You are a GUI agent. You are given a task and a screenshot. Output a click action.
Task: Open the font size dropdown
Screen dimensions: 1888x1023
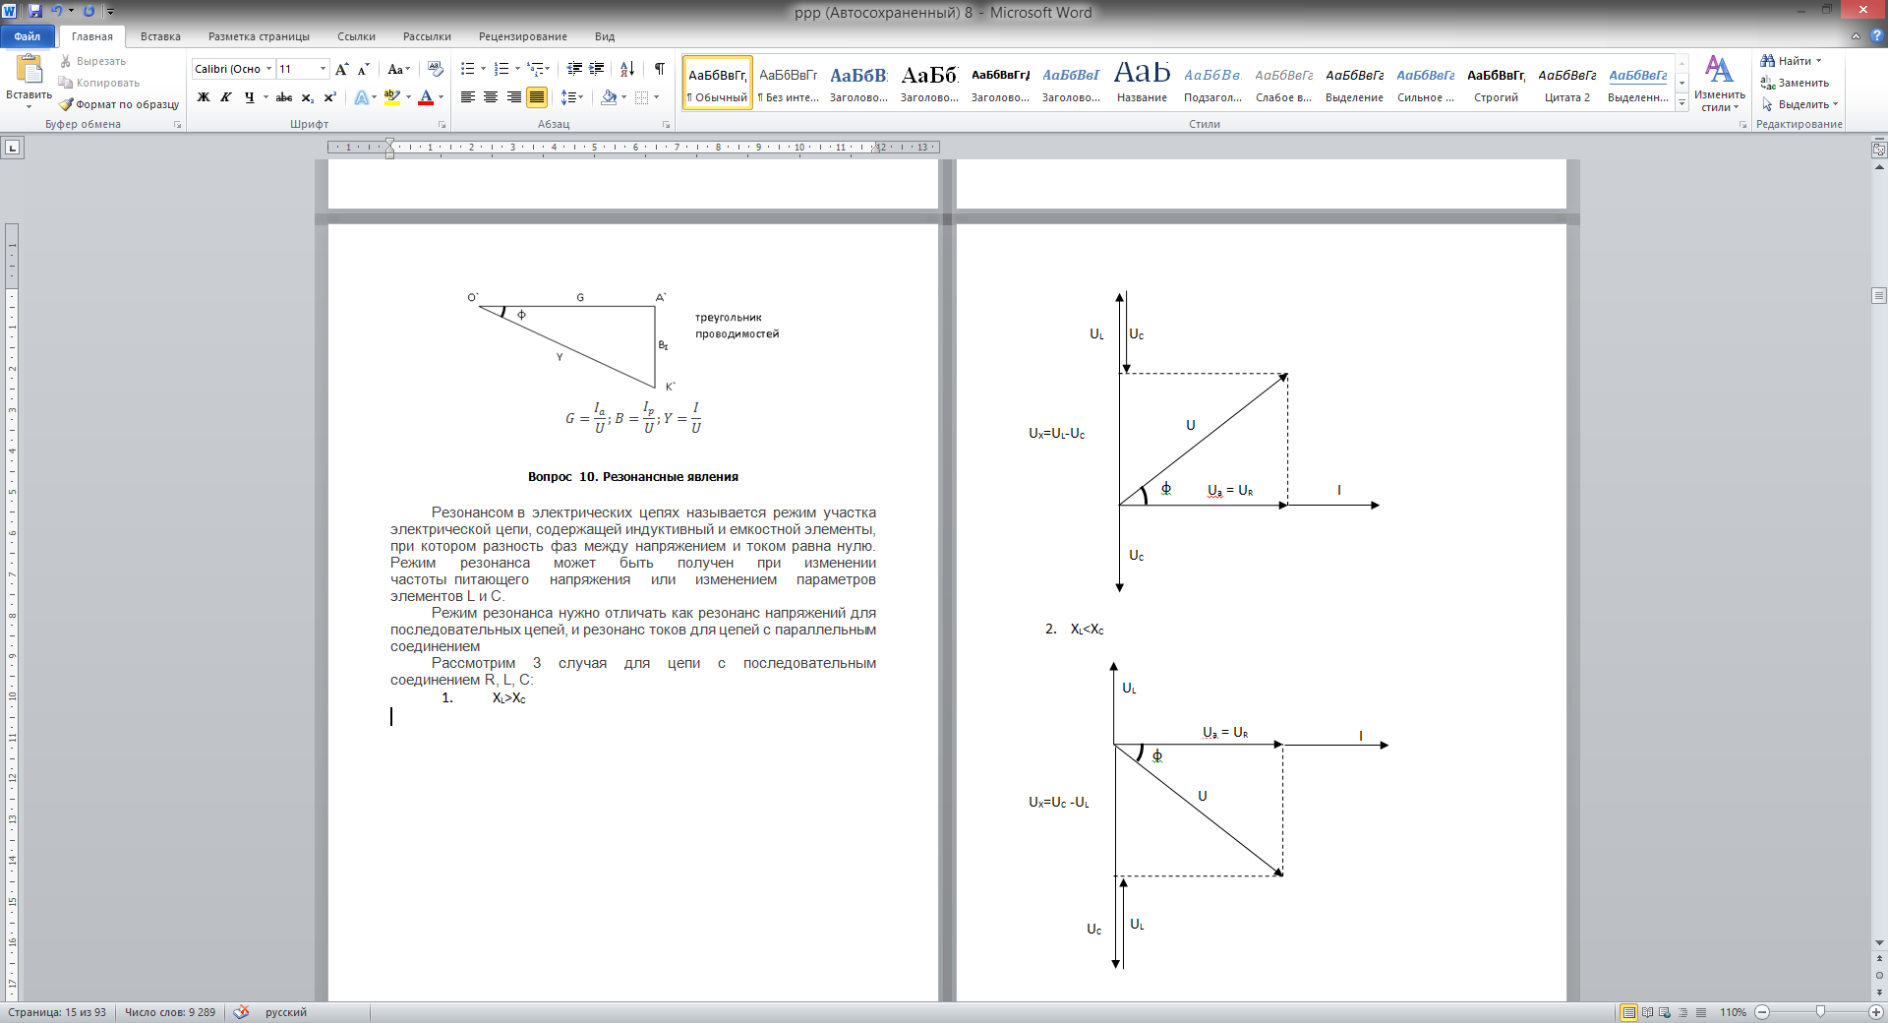pyautogui.click(x=323, y=69)
